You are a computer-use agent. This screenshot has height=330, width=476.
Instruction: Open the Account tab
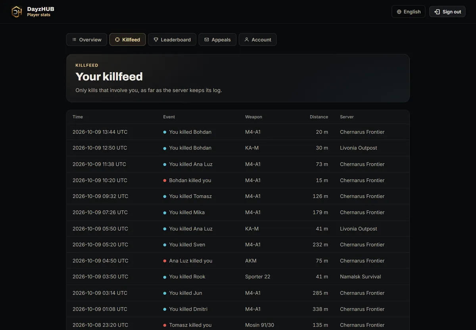click(x=257, y=40)
